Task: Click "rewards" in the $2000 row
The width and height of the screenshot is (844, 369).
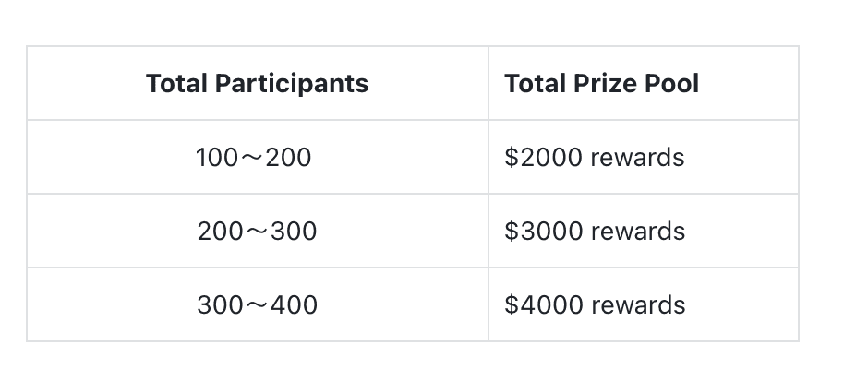Action: click(637, 158)
